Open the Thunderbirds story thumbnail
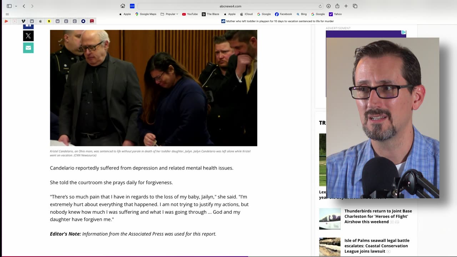The height and width of the screenshot is (257, 457). 330,219
